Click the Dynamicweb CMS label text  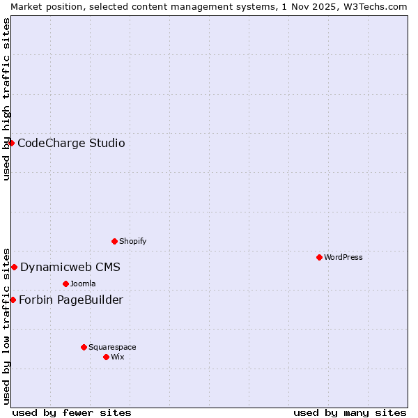pyautogui.click(x=70, y=268)
